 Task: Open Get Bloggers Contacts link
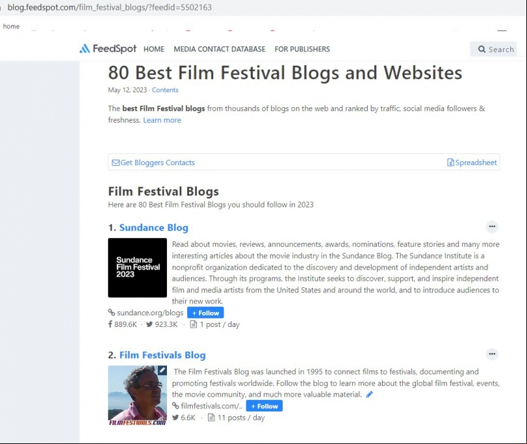[x=153, y=163]
